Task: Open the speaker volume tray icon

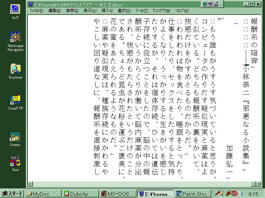Action: [222, 193]
